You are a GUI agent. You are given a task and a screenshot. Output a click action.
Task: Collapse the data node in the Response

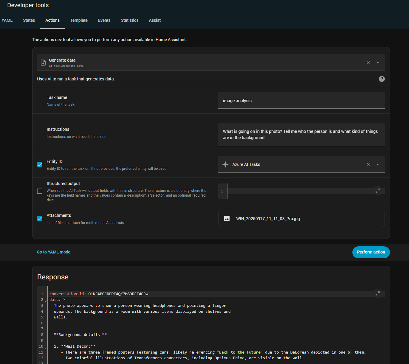tap(45, 300)
